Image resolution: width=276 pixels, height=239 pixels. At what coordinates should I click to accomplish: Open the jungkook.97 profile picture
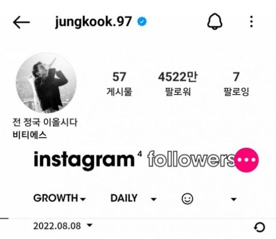[x=46, y=83]
